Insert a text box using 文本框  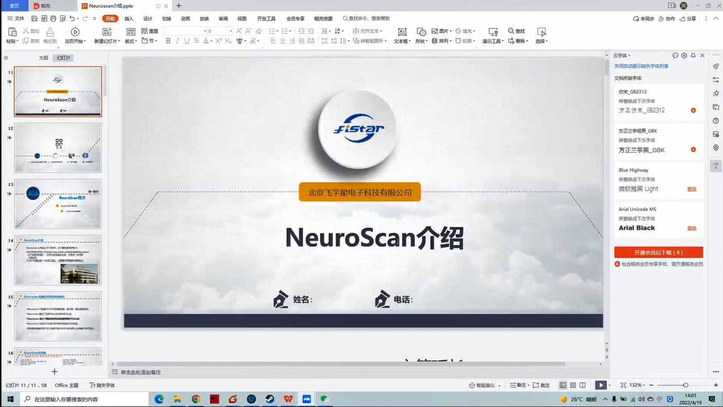click(402, 35)
